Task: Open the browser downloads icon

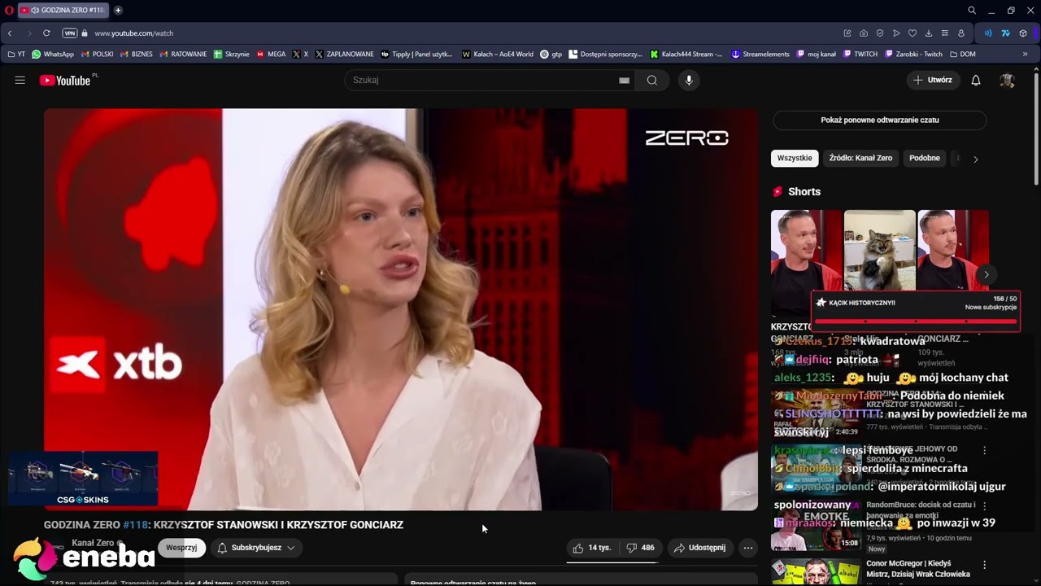Action: pos(929,33)
